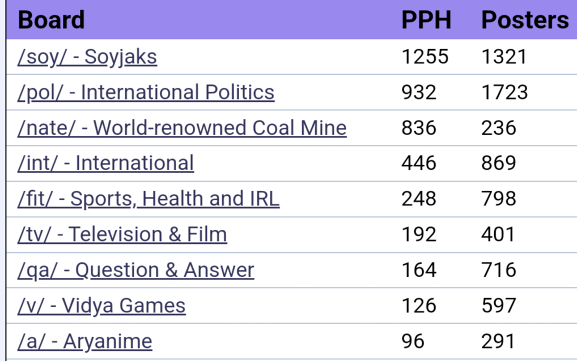Click the 869 posters cell for /int/
Screen dimensions: 577x361
pos(499,163)
